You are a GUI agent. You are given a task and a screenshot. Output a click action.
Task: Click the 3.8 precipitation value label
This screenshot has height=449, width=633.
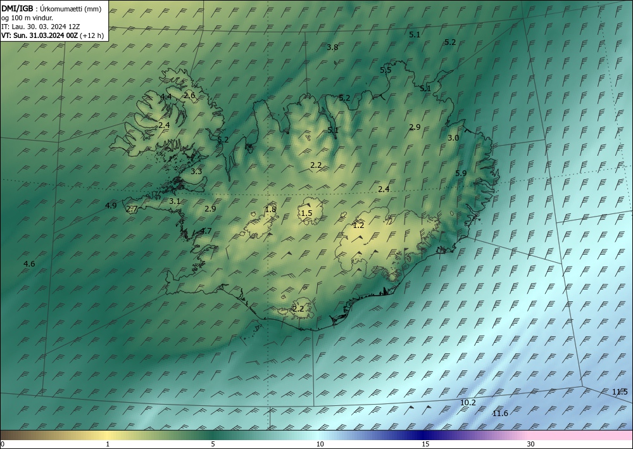click(332, 47)
